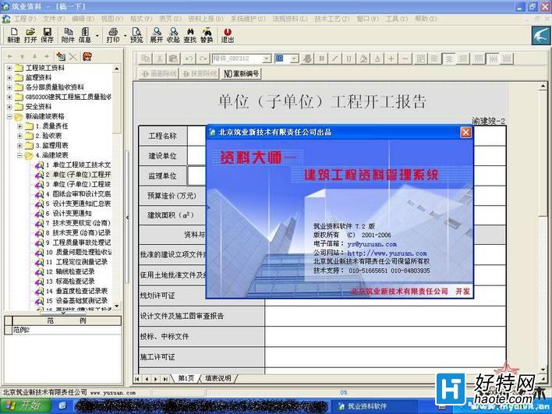This screenshot has height=414, width=552.
Task: Click the 打印 (Print) toolbar icon
Action: [x=113, y=35]
